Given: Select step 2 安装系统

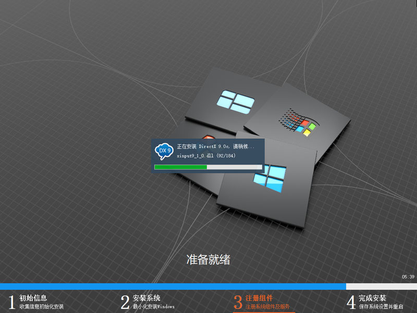Looking at the screenshot, I should (x=148, y=302).
